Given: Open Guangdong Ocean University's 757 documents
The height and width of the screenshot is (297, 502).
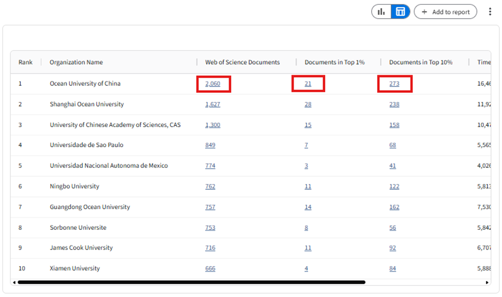Looking at the screenshot, I should (210, 207).
